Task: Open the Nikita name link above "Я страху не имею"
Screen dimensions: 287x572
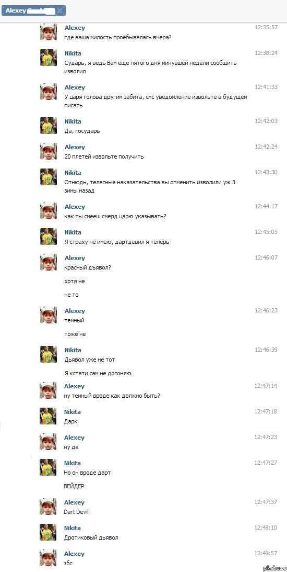Action: click(x=73, y=232)
